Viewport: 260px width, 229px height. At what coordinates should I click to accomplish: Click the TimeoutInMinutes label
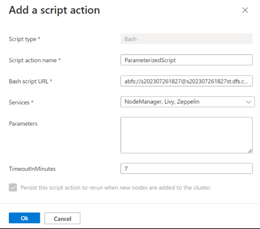pyautogui.click(x=32, y=168)
